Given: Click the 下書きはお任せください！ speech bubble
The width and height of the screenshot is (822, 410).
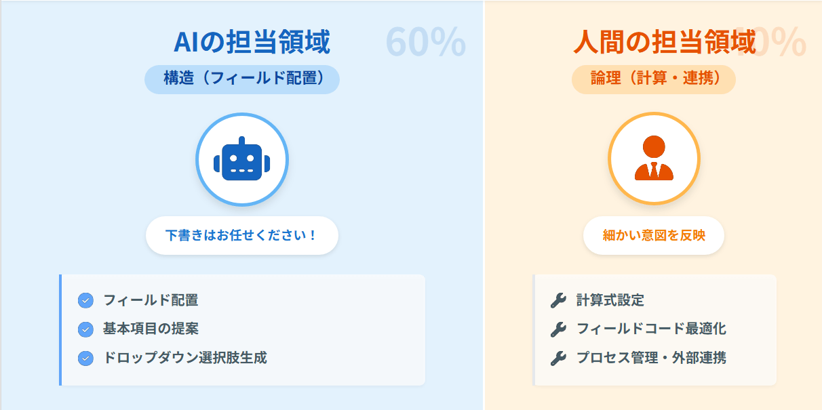Looking at the screenshot, I should click(241, 236).
